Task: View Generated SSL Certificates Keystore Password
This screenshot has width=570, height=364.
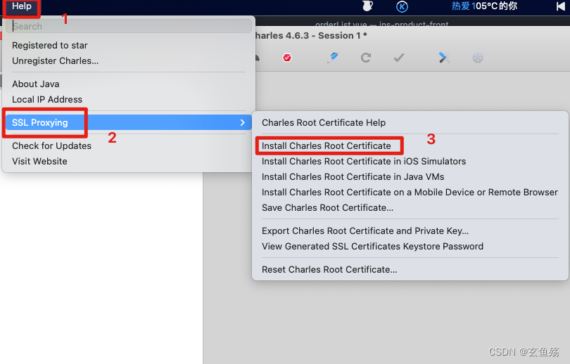Action: coord(372,247)
